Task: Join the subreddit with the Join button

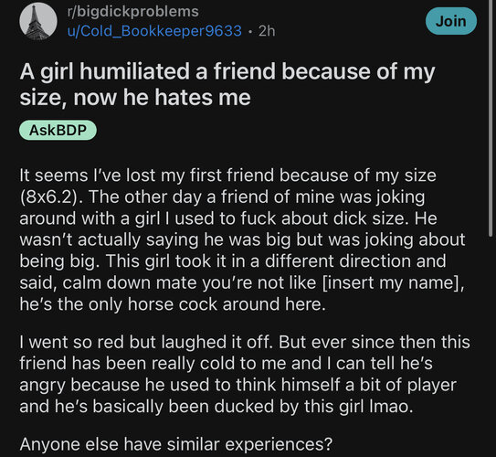Action: [450, 21]
